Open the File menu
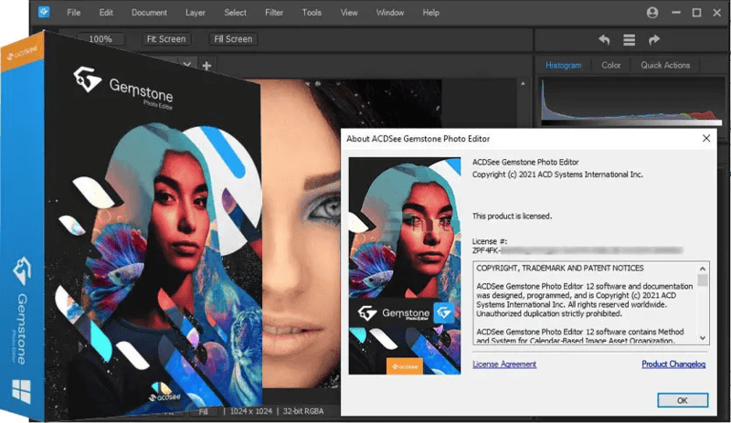 click(74, 13)
